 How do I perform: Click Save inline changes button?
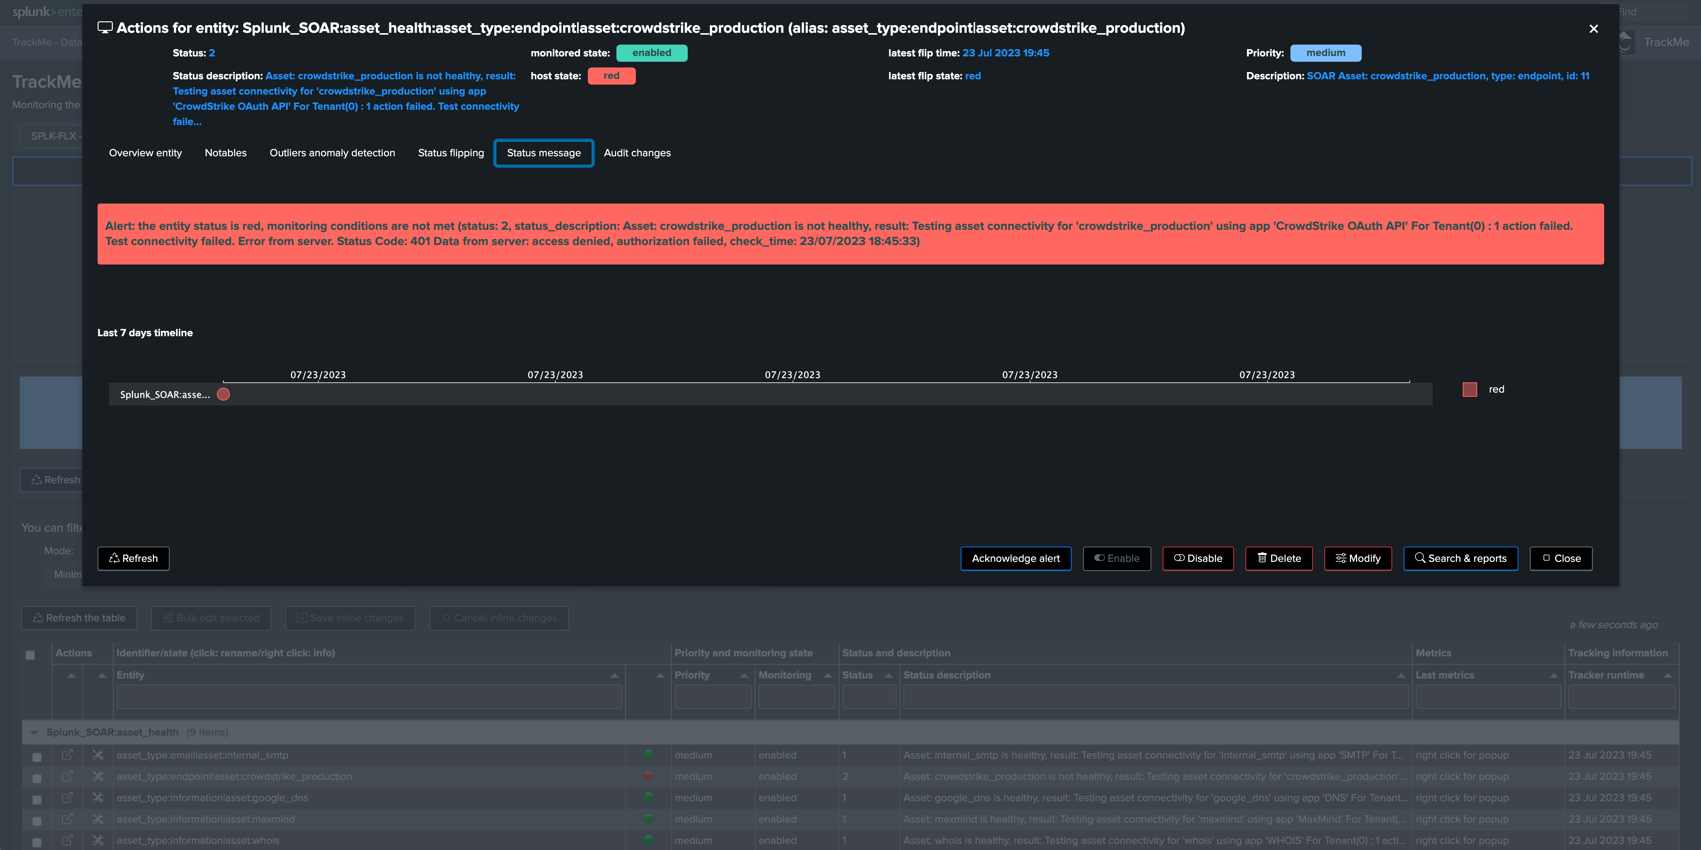click(x=350, y=618)
